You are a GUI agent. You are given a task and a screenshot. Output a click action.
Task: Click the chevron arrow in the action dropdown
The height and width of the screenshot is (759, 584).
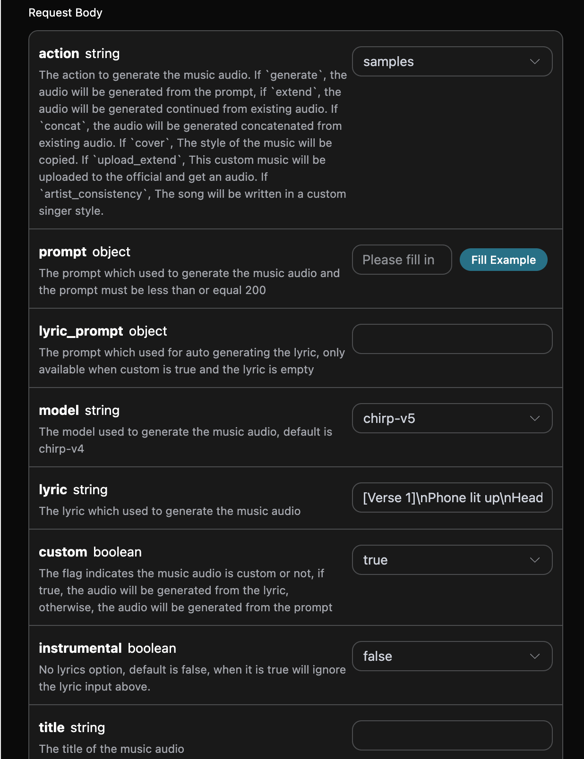(534, 62)
